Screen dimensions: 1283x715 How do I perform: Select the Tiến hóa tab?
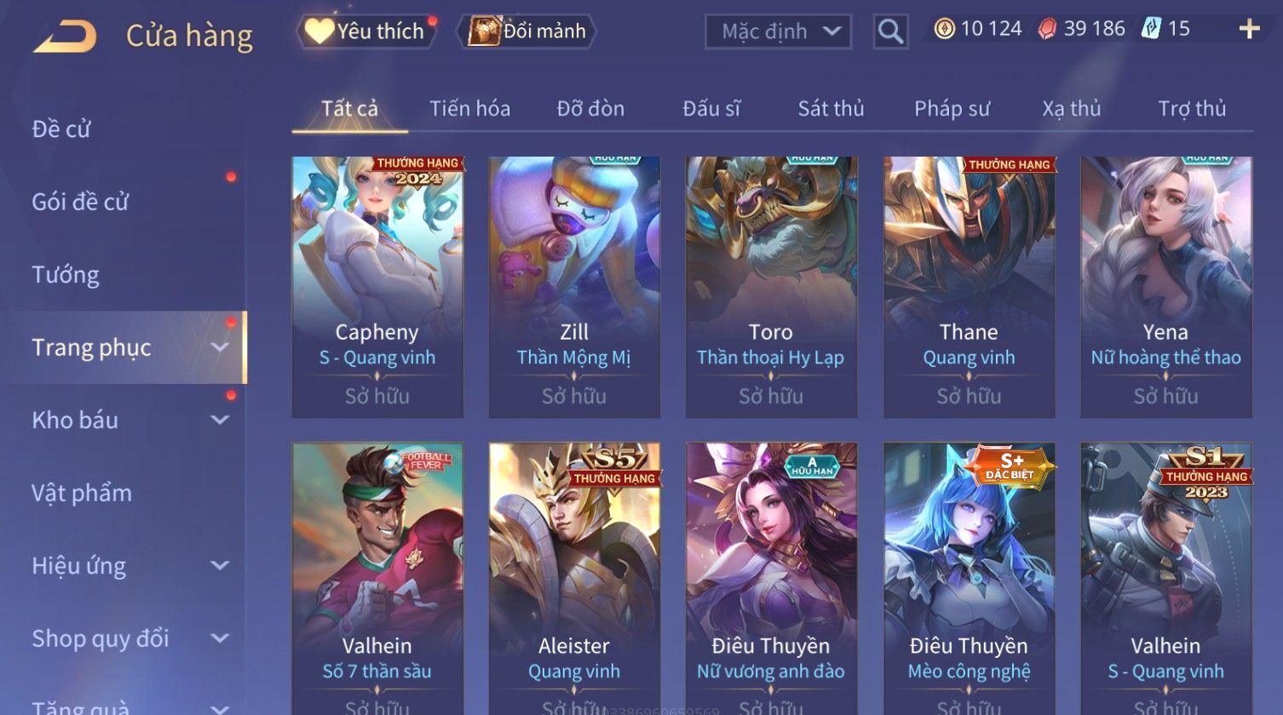pyautogui.click(x=469, y=109)
